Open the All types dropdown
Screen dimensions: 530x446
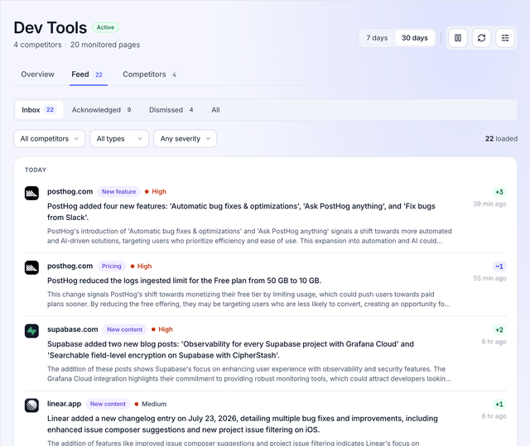119,139
